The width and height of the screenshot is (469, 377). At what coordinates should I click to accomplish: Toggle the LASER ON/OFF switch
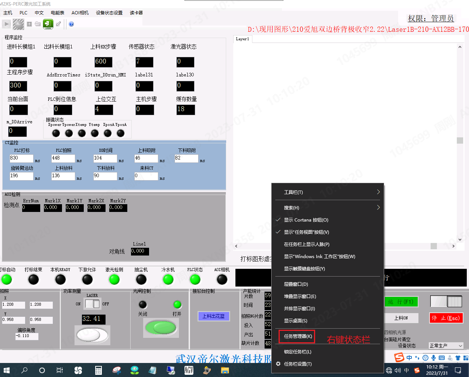(92, 304)
